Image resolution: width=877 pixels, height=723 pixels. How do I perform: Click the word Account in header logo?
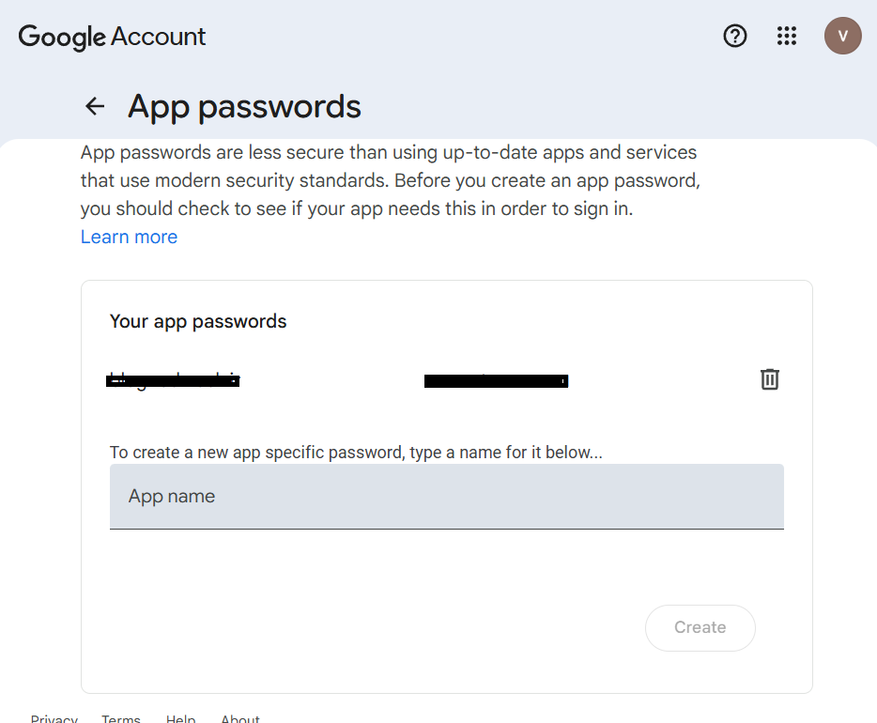coord(158,37)
